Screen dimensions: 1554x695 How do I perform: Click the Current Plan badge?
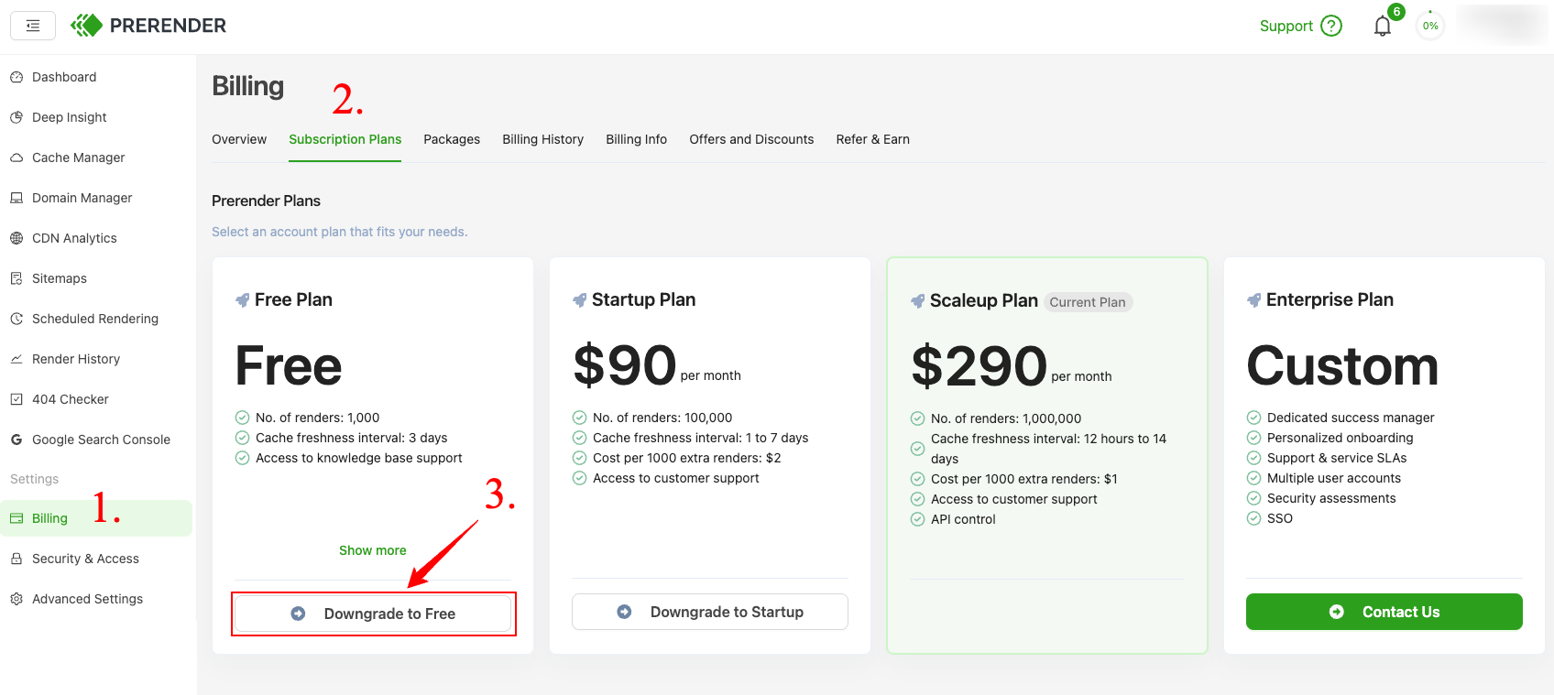pyautogui.click(x=1088, y=302)
